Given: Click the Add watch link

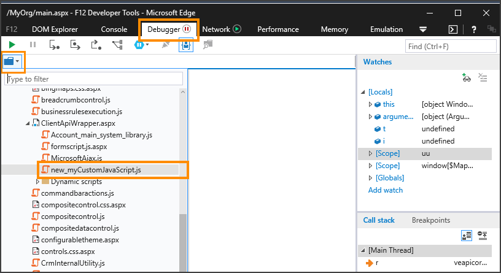Looking at the screenshot, I should [x=385, y=190].
